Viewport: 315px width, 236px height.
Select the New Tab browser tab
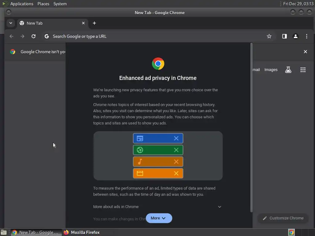[52, 23]
